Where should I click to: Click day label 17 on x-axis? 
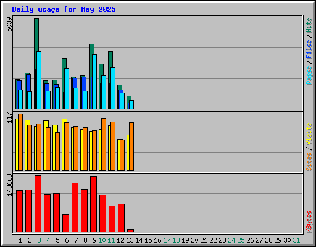(167, 240)
